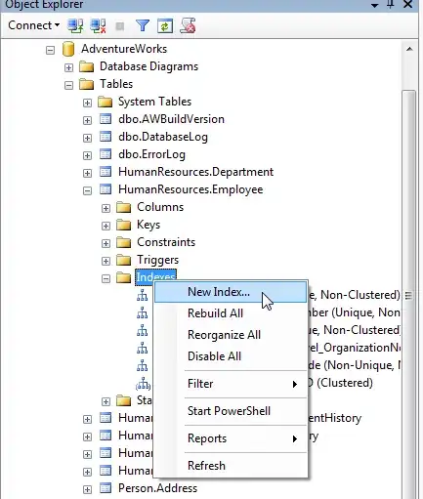The width and height of the screenshot is (423, 499).
Task: Click the Refresh toolbar icon
Action: 165,26
